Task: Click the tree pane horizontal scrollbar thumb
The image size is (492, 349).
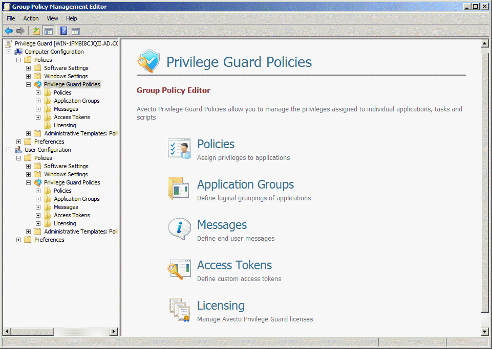Action: coord(32,331)
